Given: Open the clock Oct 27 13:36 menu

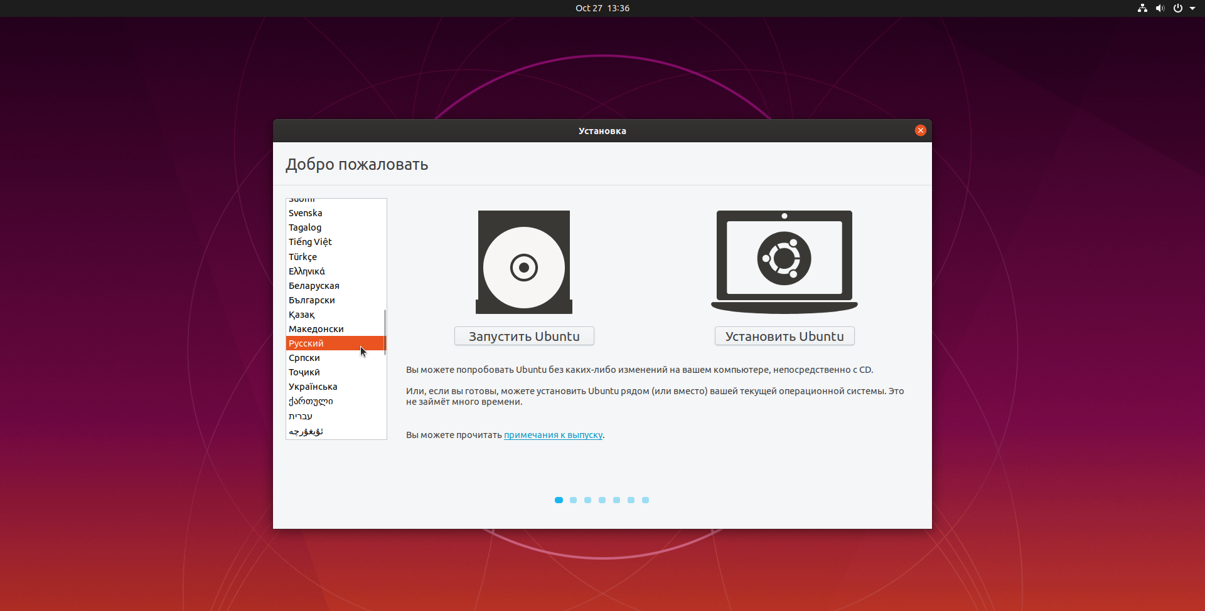Looking at the screenshot, I should (602, 8).
